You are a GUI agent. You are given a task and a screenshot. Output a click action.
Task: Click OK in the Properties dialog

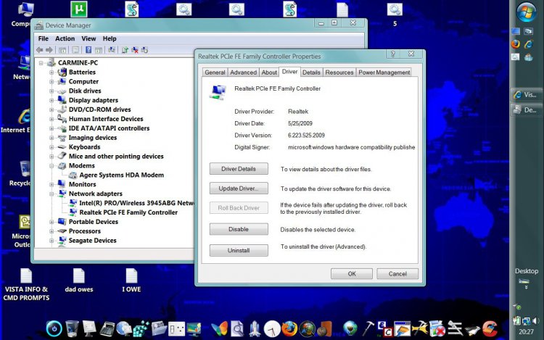[x=352, y=273]
